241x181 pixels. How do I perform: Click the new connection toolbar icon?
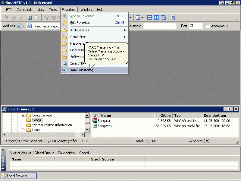click(6, 17)
